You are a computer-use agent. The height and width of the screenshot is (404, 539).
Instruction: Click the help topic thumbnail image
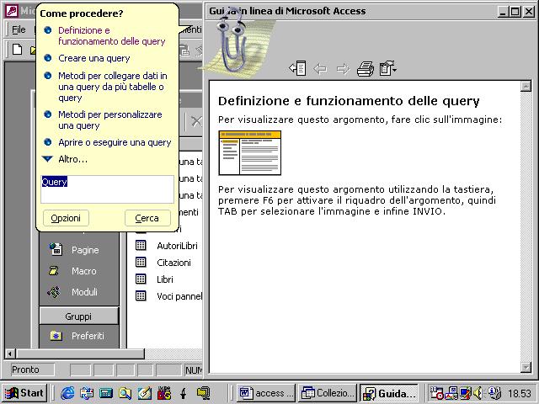pyautogui.click(x=250, y=153)
